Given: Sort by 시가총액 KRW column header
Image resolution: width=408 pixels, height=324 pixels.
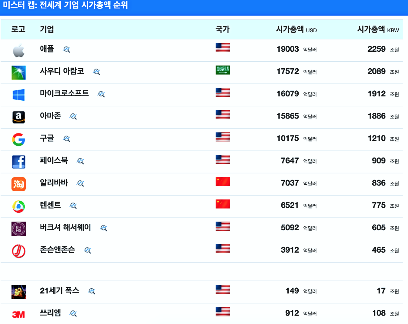Looking at the screenshot, I should (378, 29).
